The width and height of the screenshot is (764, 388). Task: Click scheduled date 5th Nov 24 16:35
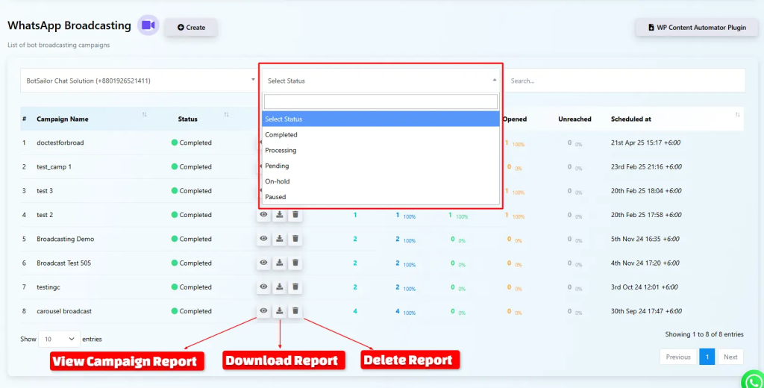click(x=645, y=239)
